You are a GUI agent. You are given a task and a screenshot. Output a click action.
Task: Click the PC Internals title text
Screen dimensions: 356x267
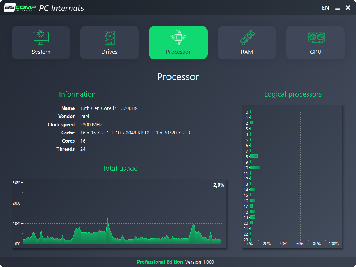pyautogui.click(x=62, y=8)
